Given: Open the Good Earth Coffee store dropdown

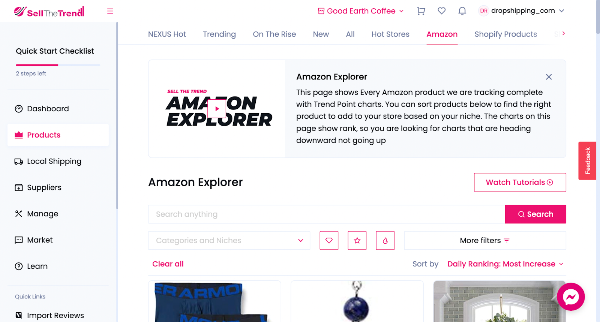Looking at the screenshot, I should [361, 11].
